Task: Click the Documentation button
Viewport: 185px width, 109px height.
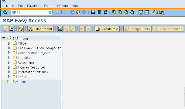Action: [168, 29]
